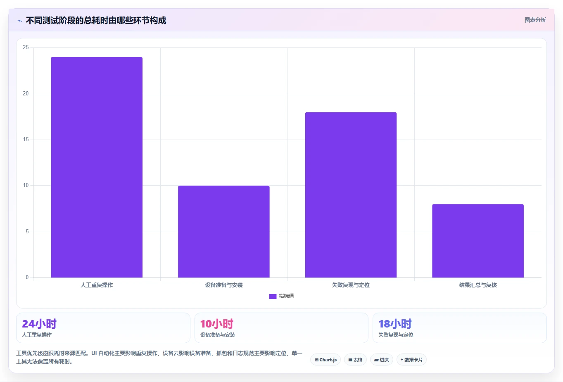This screenshot has height=382, width=563.
Task: Click the y-axis value 15
Action: (26, 140)
